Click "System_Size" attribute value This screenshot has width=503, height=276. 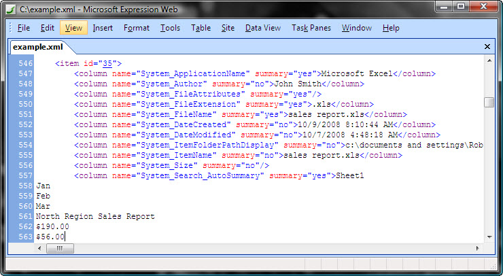[167, 166]
